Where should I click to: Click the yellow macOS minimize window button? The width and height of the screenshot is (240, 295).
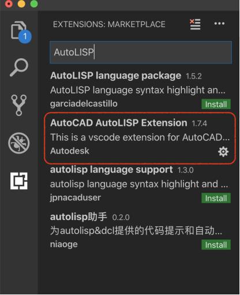[x=21, y=3]
